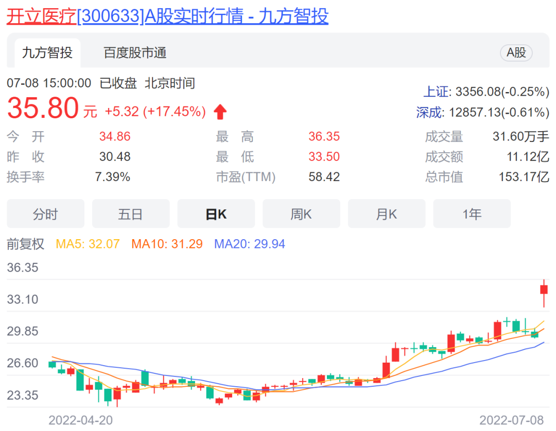Select the 月K chart view

pos(387,214)
